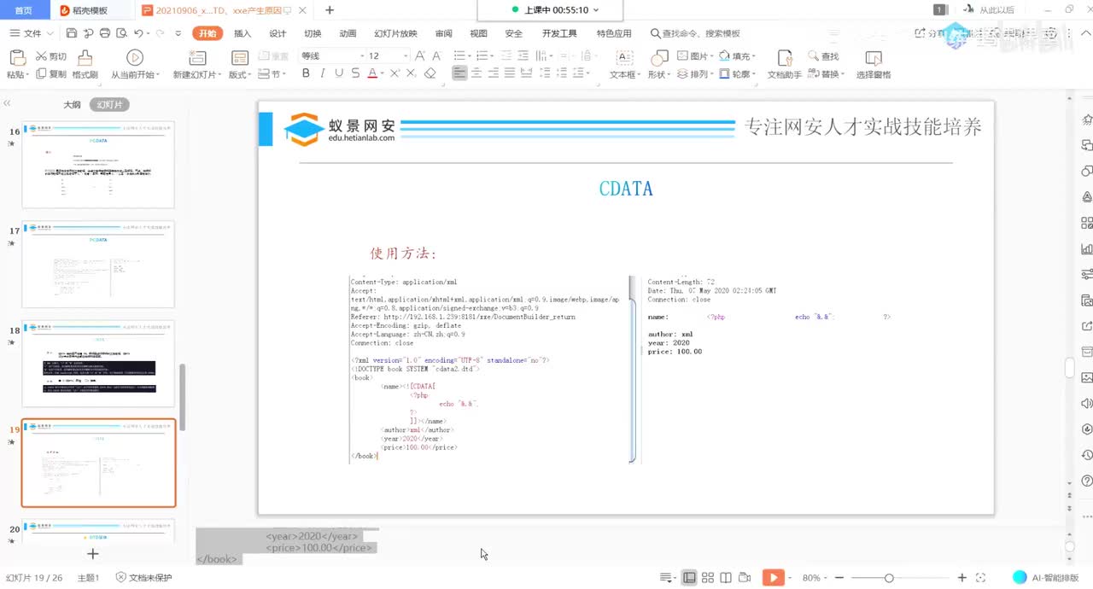Viewport: 1093px width, 589px height.
Task: Open the Animations (动画) ribbon tab
Action: coord(348,33)
